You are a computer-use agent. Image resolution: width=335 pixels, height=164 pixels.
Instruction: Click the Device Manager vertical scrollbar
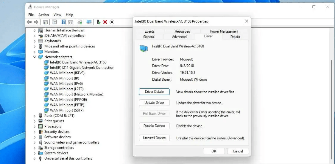[x=331, y=89]
